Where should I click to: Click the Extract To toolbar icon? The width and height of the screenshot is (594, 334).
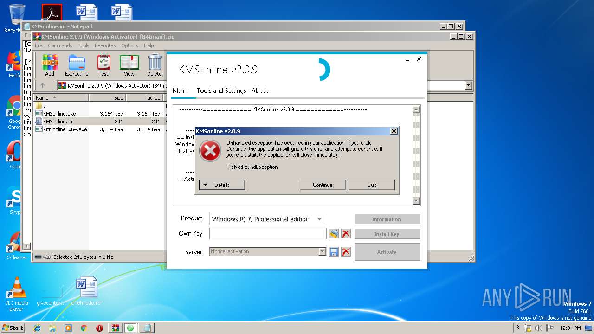(x=77, y=65)
